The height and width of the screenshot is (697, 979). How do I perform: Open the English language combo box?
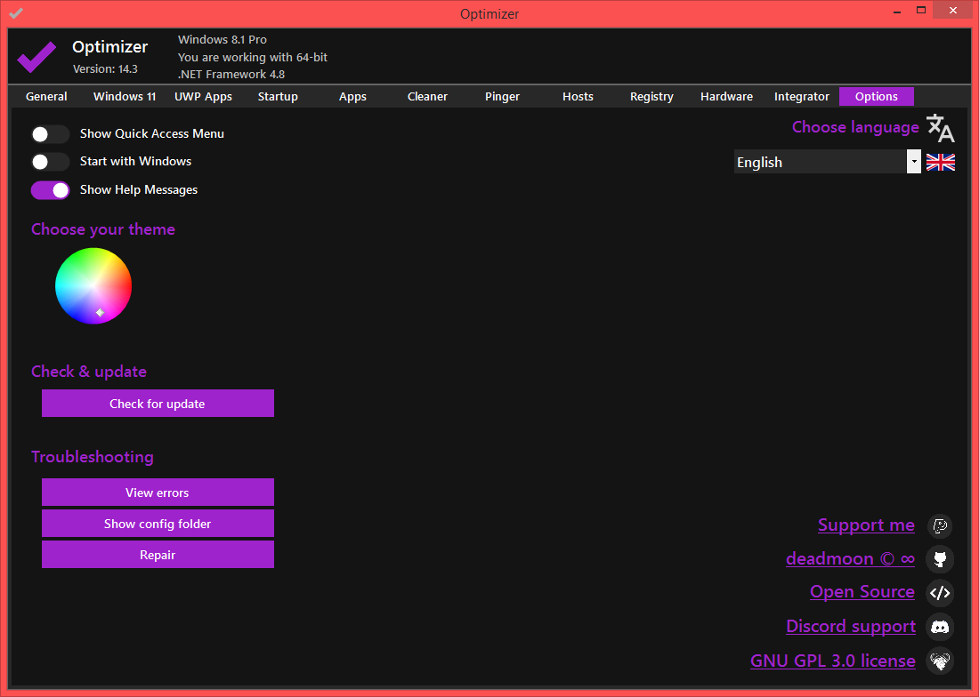(819, 162)
